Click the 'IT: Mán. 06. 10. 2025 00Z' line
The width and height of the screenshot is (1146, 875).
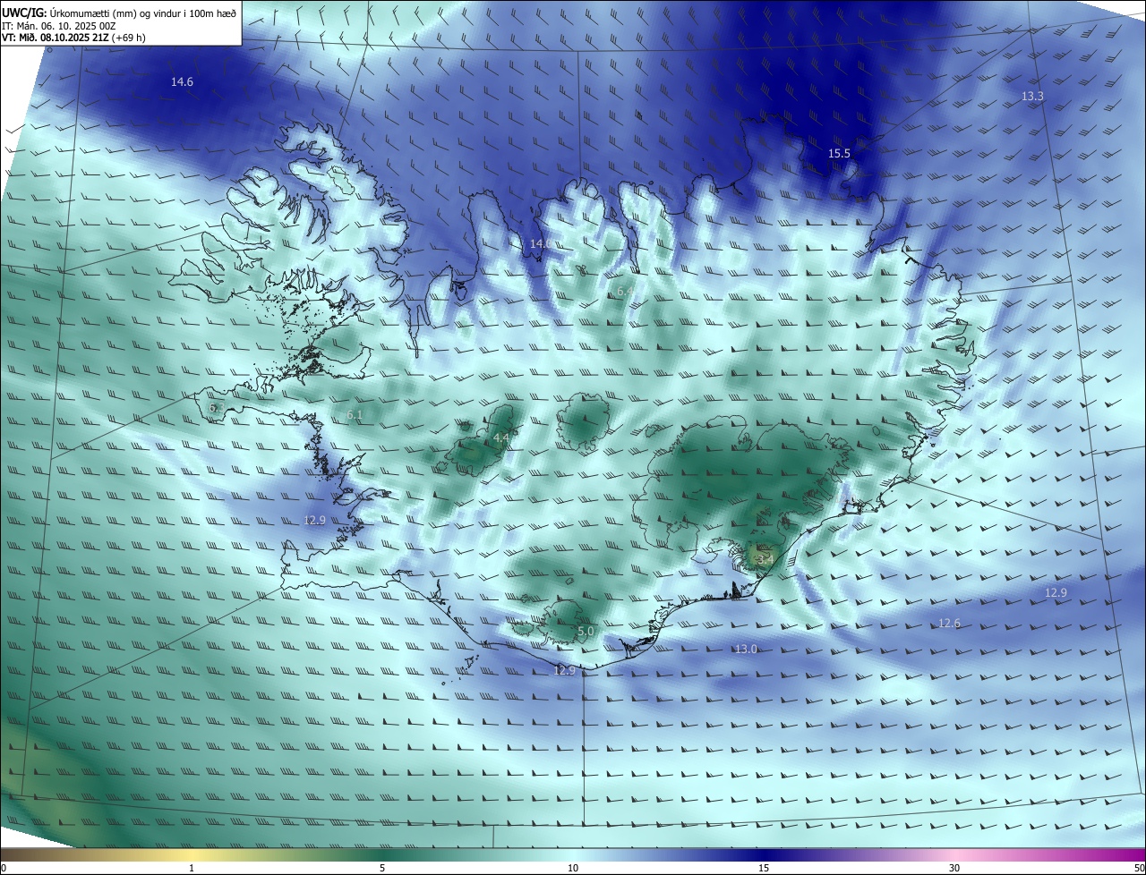click(58, 26)
